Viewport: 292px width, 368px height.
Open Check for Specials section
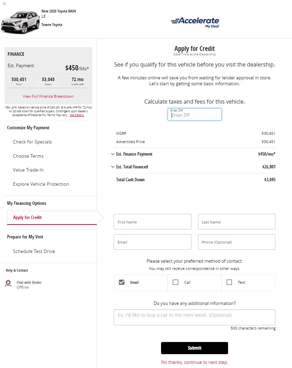(32, 142)
